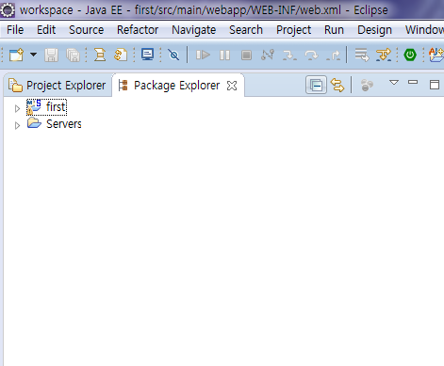
Task: Click the Save All toolbar icon
Action: (x=73, y=56)
